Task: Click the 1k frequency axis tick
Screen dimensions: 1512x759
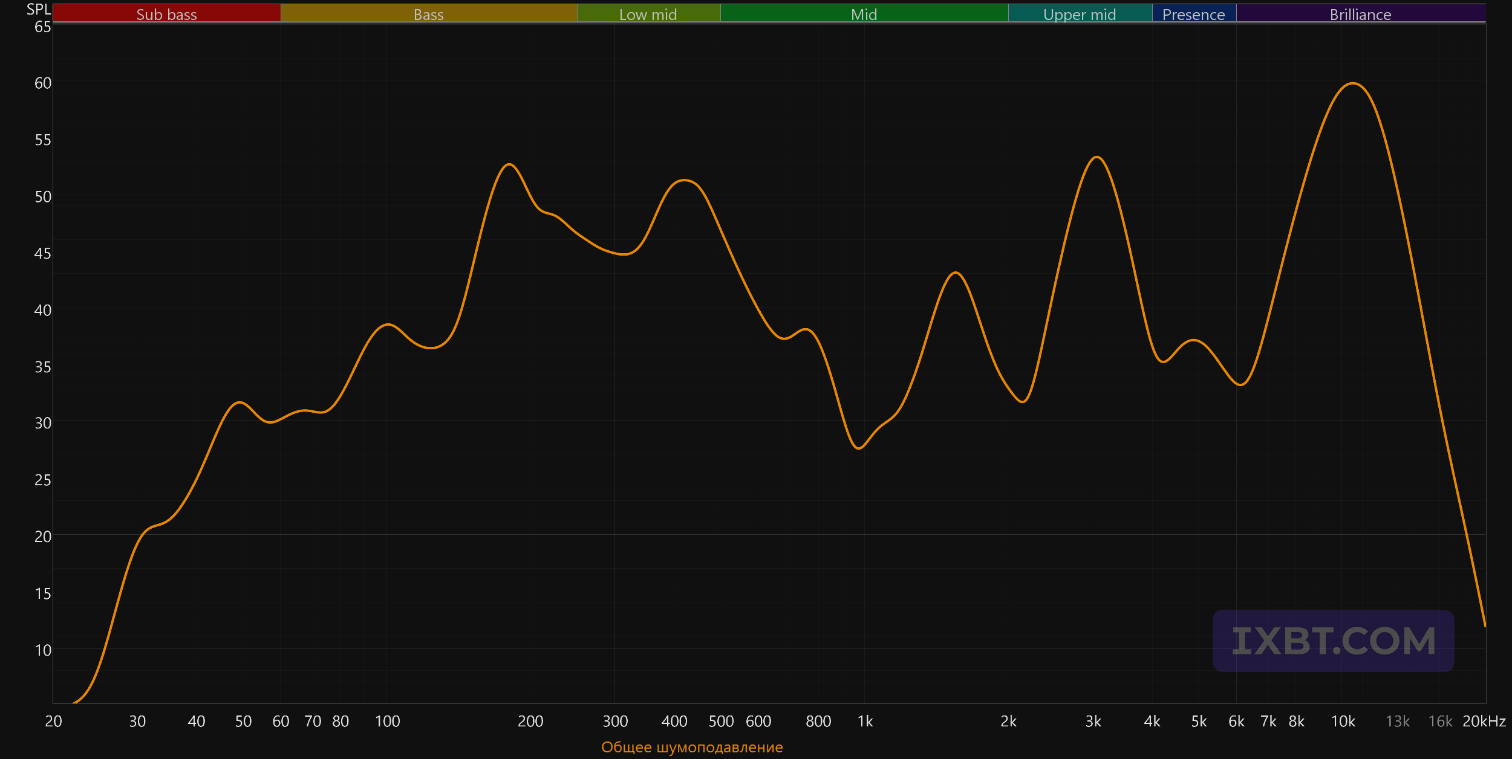Action: pos(865,722)
